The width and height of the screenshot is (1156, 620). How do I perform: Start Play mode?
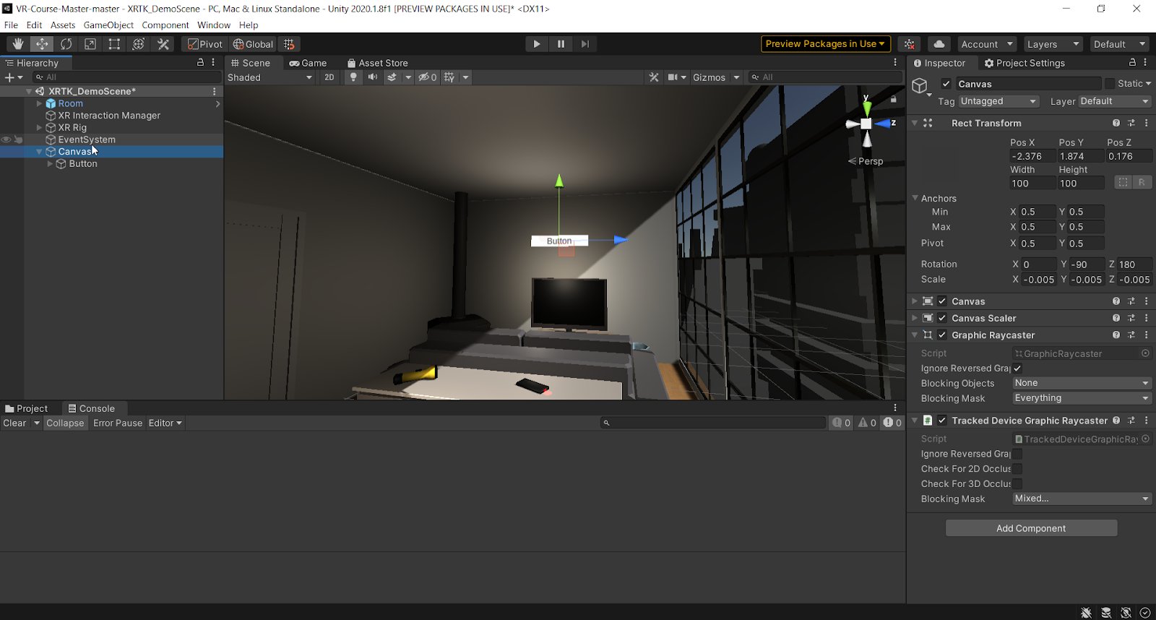tap(537, 44)
